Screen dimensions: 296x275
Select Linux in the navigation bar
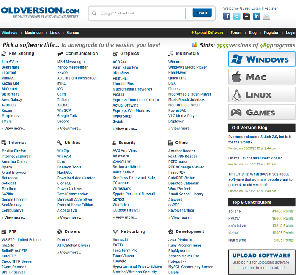click(x=55, y=33)
